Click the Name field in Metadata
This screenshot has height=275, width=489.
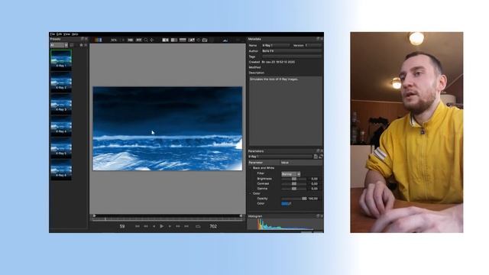pos(275,45)
